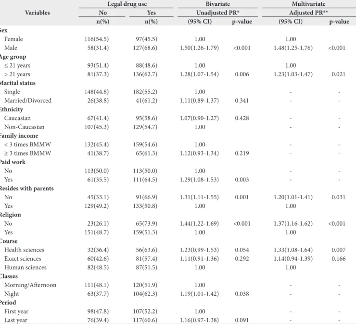Image resolution: width=356 pixels, height=324 pixels.
Task: Click the p-value 0.007
Action: [x=339, y=250]
